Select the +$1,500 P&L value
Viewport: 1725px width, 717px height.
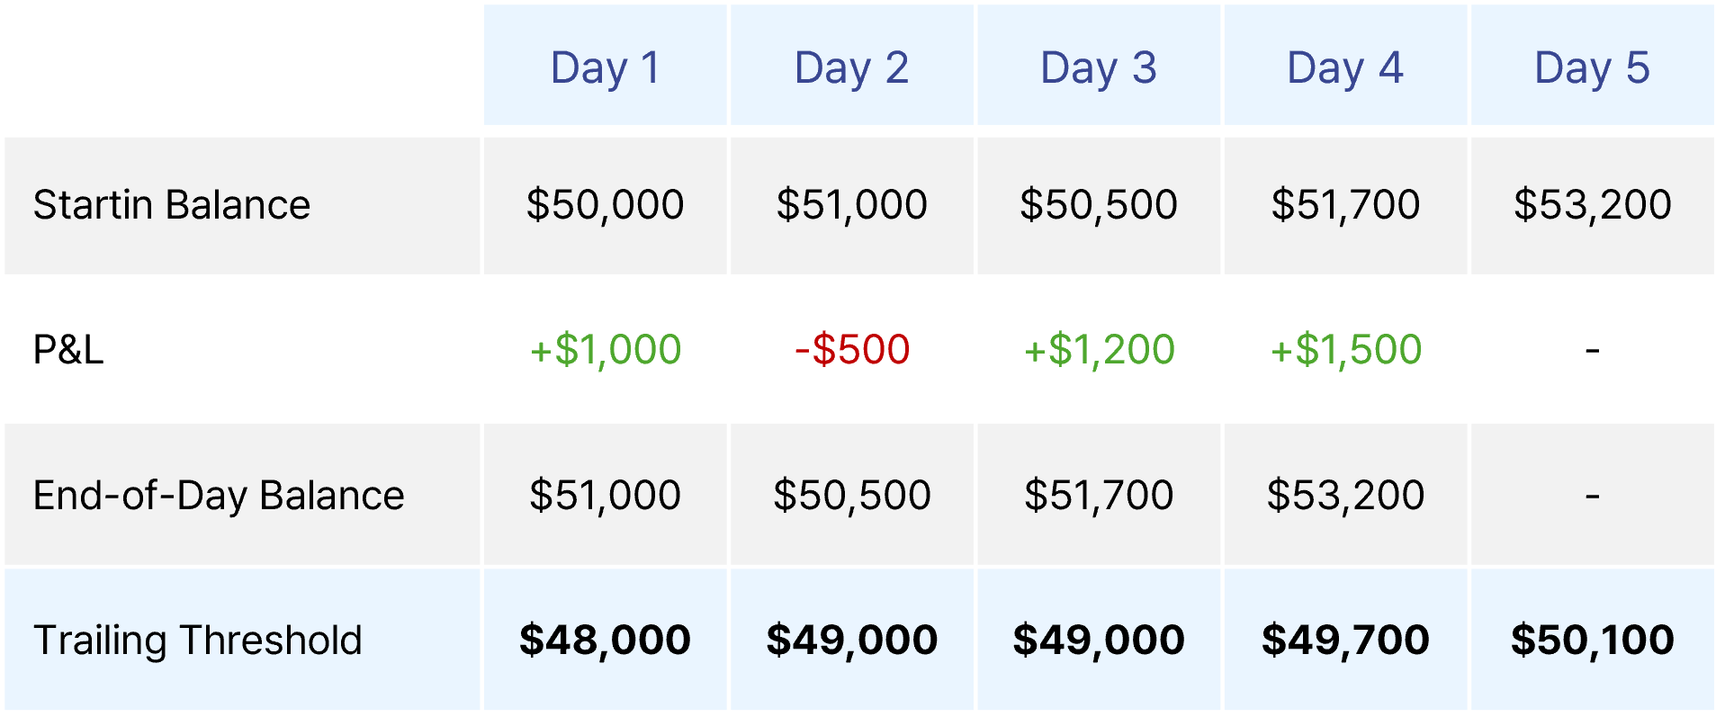pos(1345,349)
